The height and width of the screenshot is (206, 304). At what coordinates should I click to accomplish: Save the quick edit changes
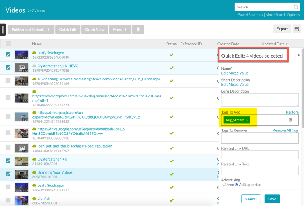click(x=272, y=199)
